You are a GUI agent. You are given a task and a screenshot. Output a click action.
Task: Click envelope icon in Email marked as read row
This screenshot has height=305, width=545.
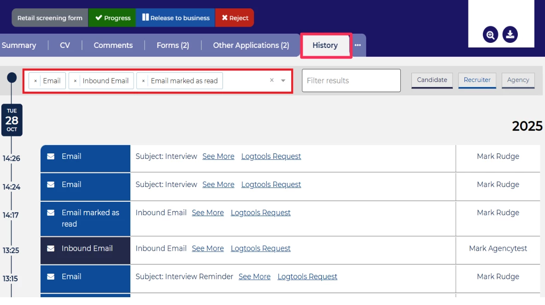(51, 213)
